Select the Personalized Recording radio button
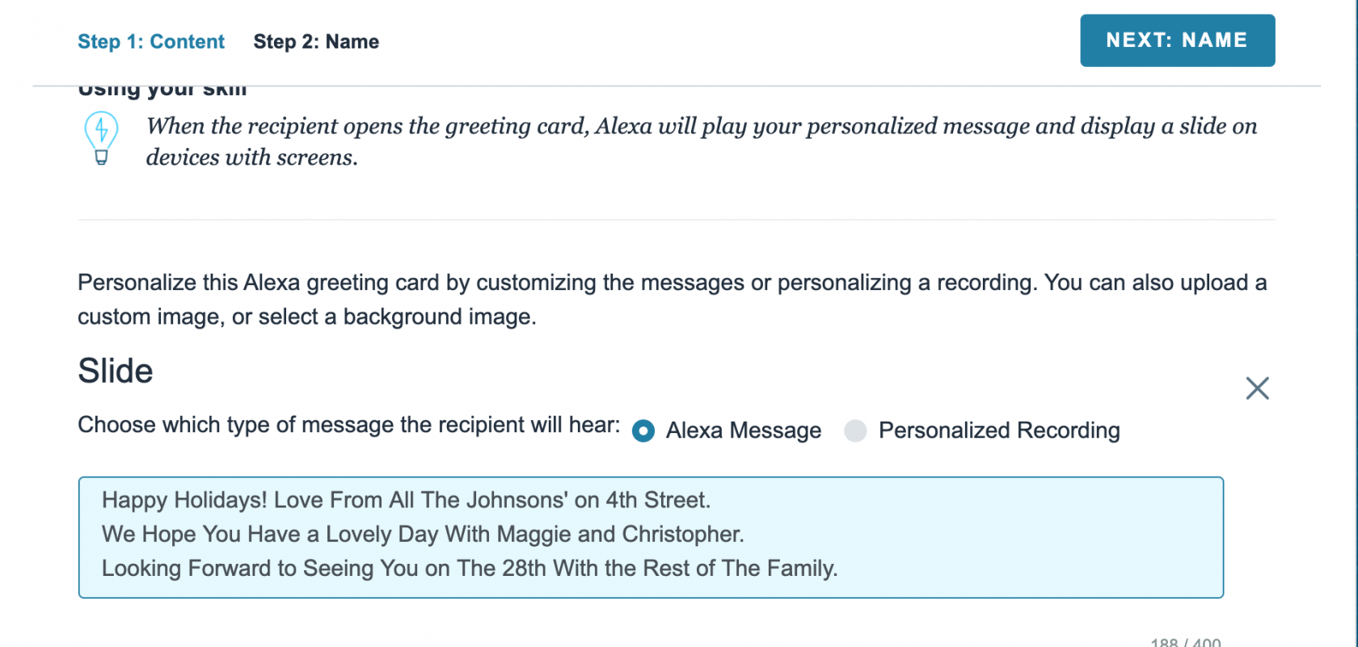This screenshot has height=647, width=1358. point(855,431)
